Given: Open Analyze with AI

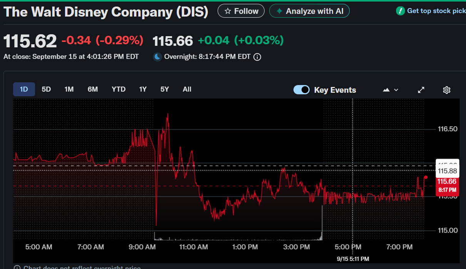Looking at the screenshot, I should tap(309, 11).
